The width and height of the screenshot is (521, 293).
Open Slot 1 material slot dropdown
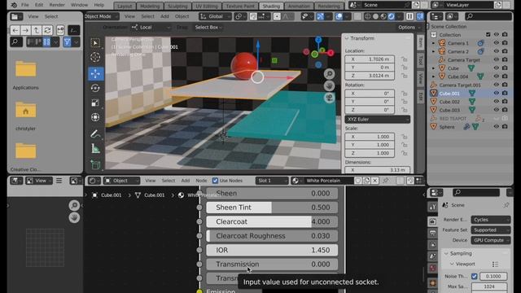(x=272, y=181)
